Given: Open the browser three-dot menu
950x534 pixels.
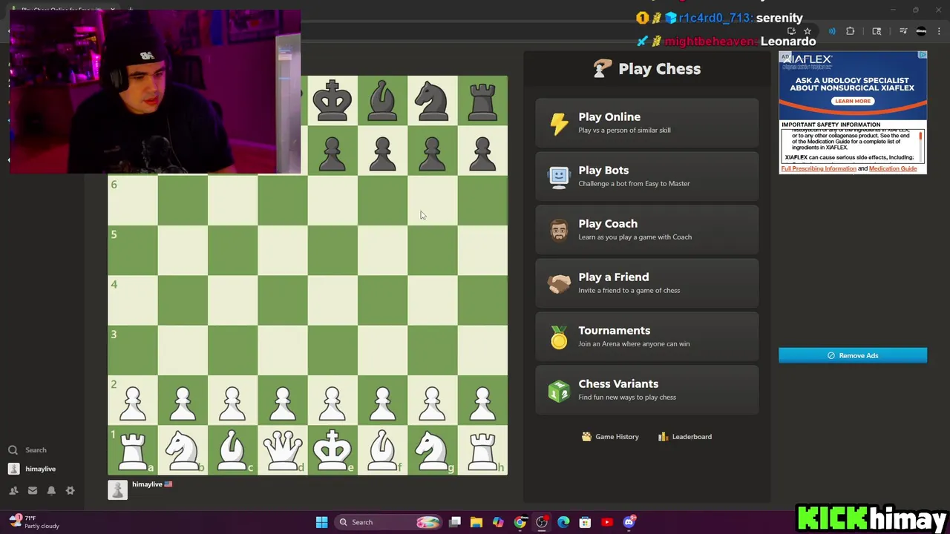Looking at the screenshot, I should (x=939, y=31).
